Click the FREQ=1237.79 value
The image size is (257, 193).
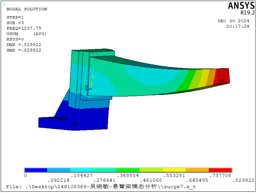24,28
